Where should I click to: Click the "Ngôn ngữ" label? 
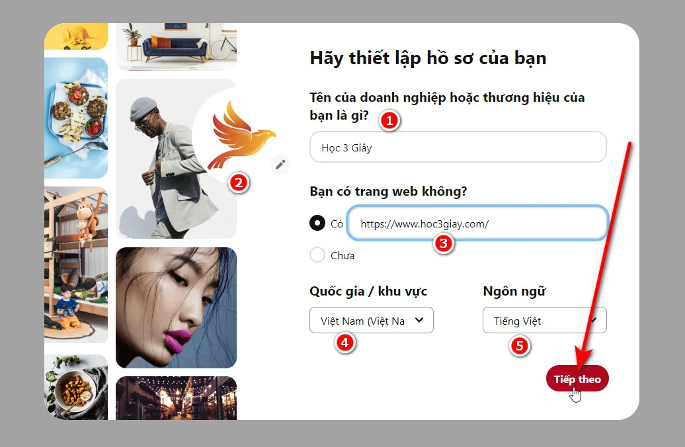coord(514,291)
